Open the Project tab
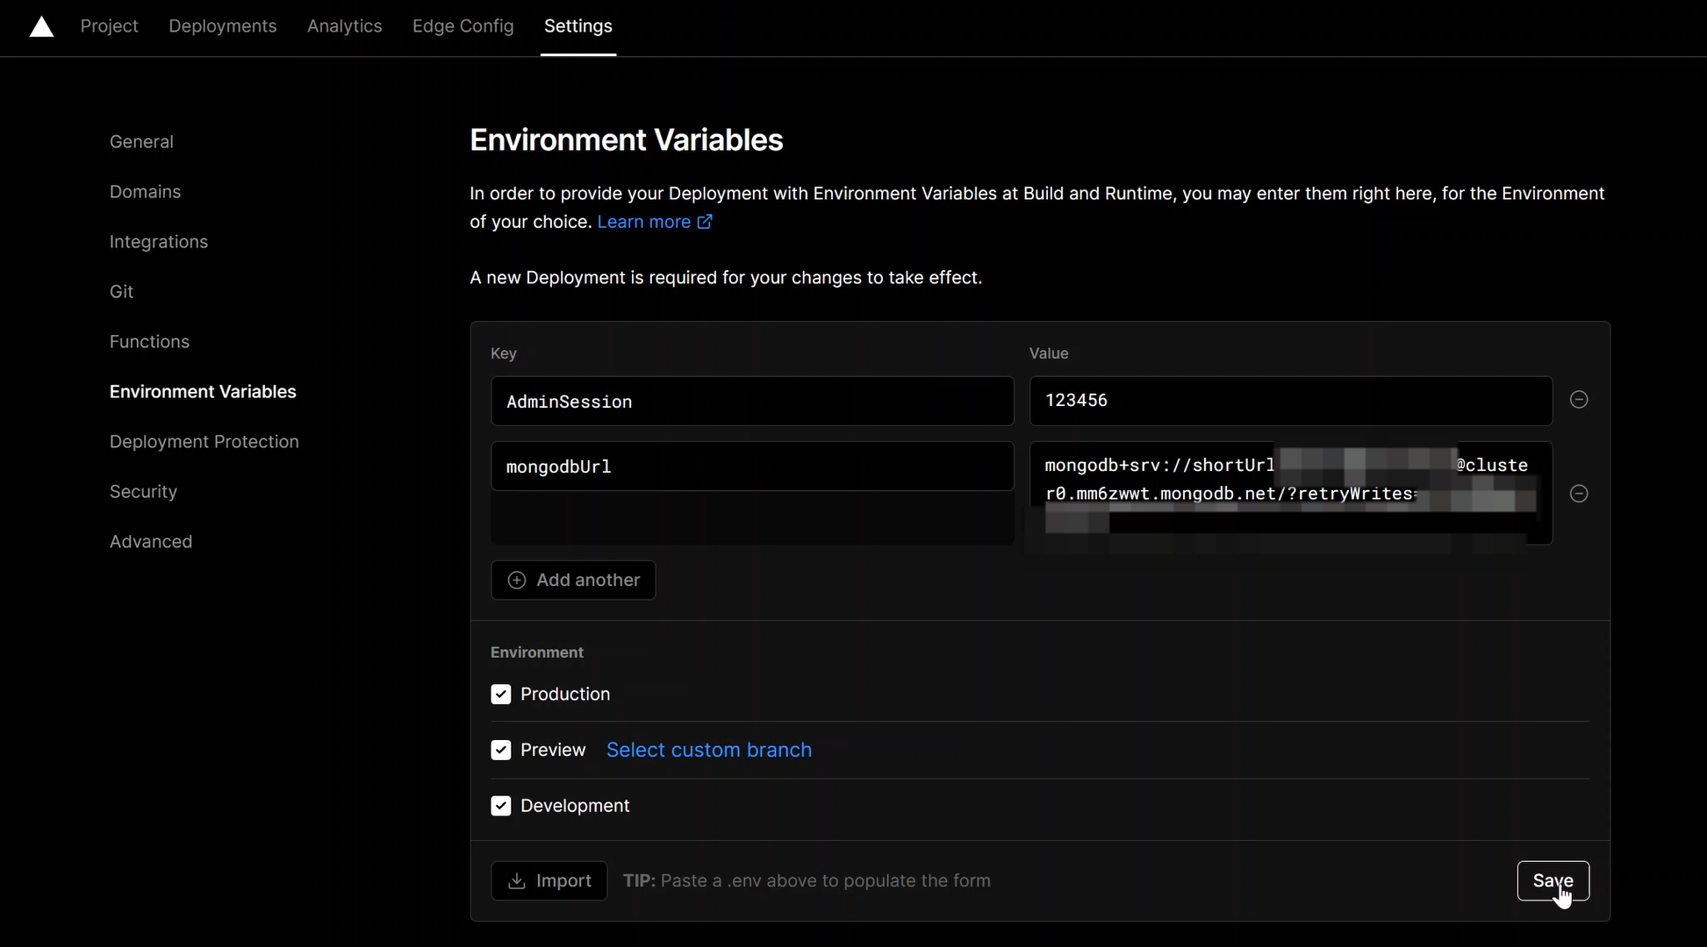 click(x=109, y=26)
